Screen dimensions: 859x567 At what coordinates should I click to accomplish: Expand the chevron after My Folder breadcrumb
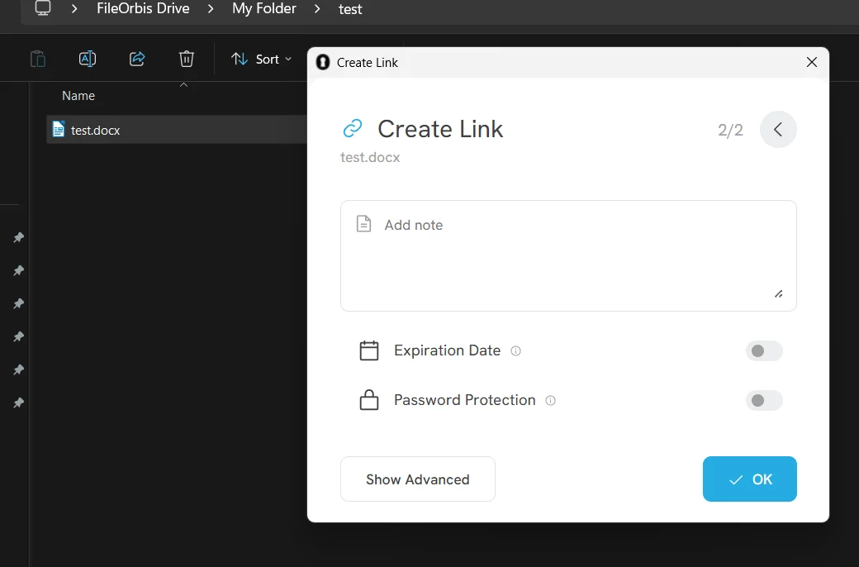coord(318,9)
